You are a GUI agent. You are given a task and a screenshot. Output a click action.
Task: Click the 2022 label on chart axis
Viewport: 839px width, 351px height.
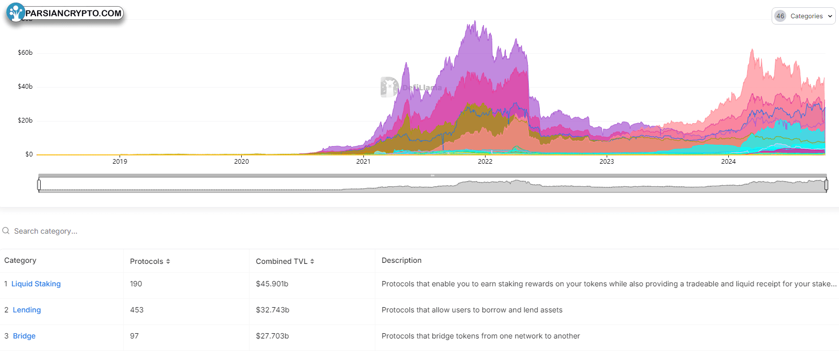[485, 162]
